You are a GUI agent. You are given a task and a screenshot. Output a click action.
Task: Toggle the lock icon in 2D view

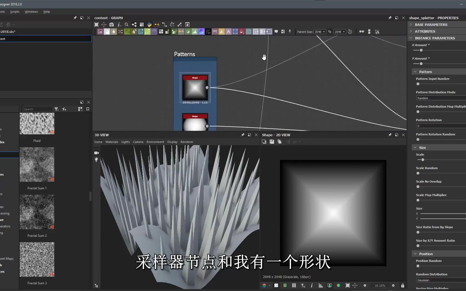tap(403, 285)
